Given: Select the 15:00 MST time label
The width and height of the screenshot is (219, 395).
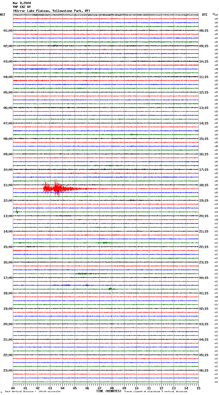Looking at the screenshot, I should point(8,247).
